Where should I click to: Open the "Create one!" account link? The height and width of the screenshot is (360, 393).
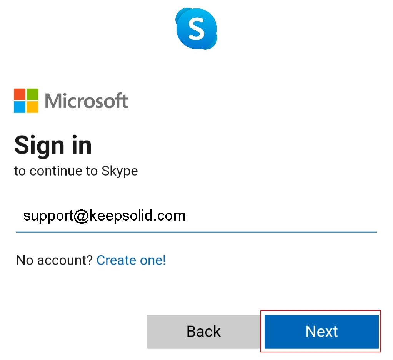pyautogui.click(x=131, y=261)
